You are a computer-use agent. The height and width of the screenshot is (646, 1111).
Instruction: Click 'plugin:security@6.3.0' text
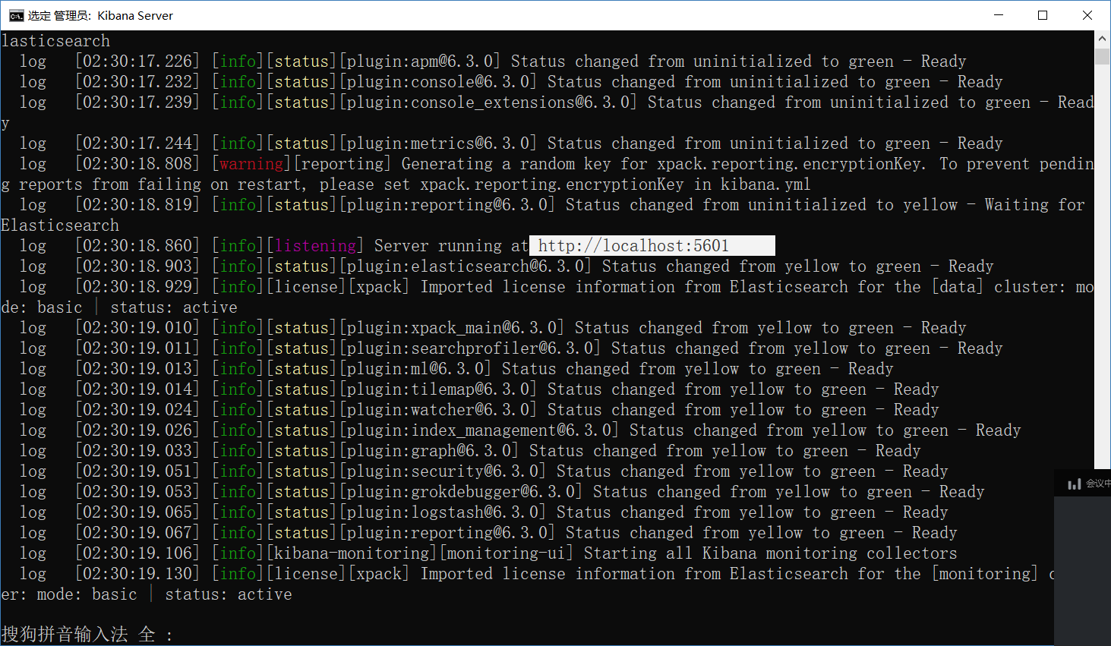[443, 471]
